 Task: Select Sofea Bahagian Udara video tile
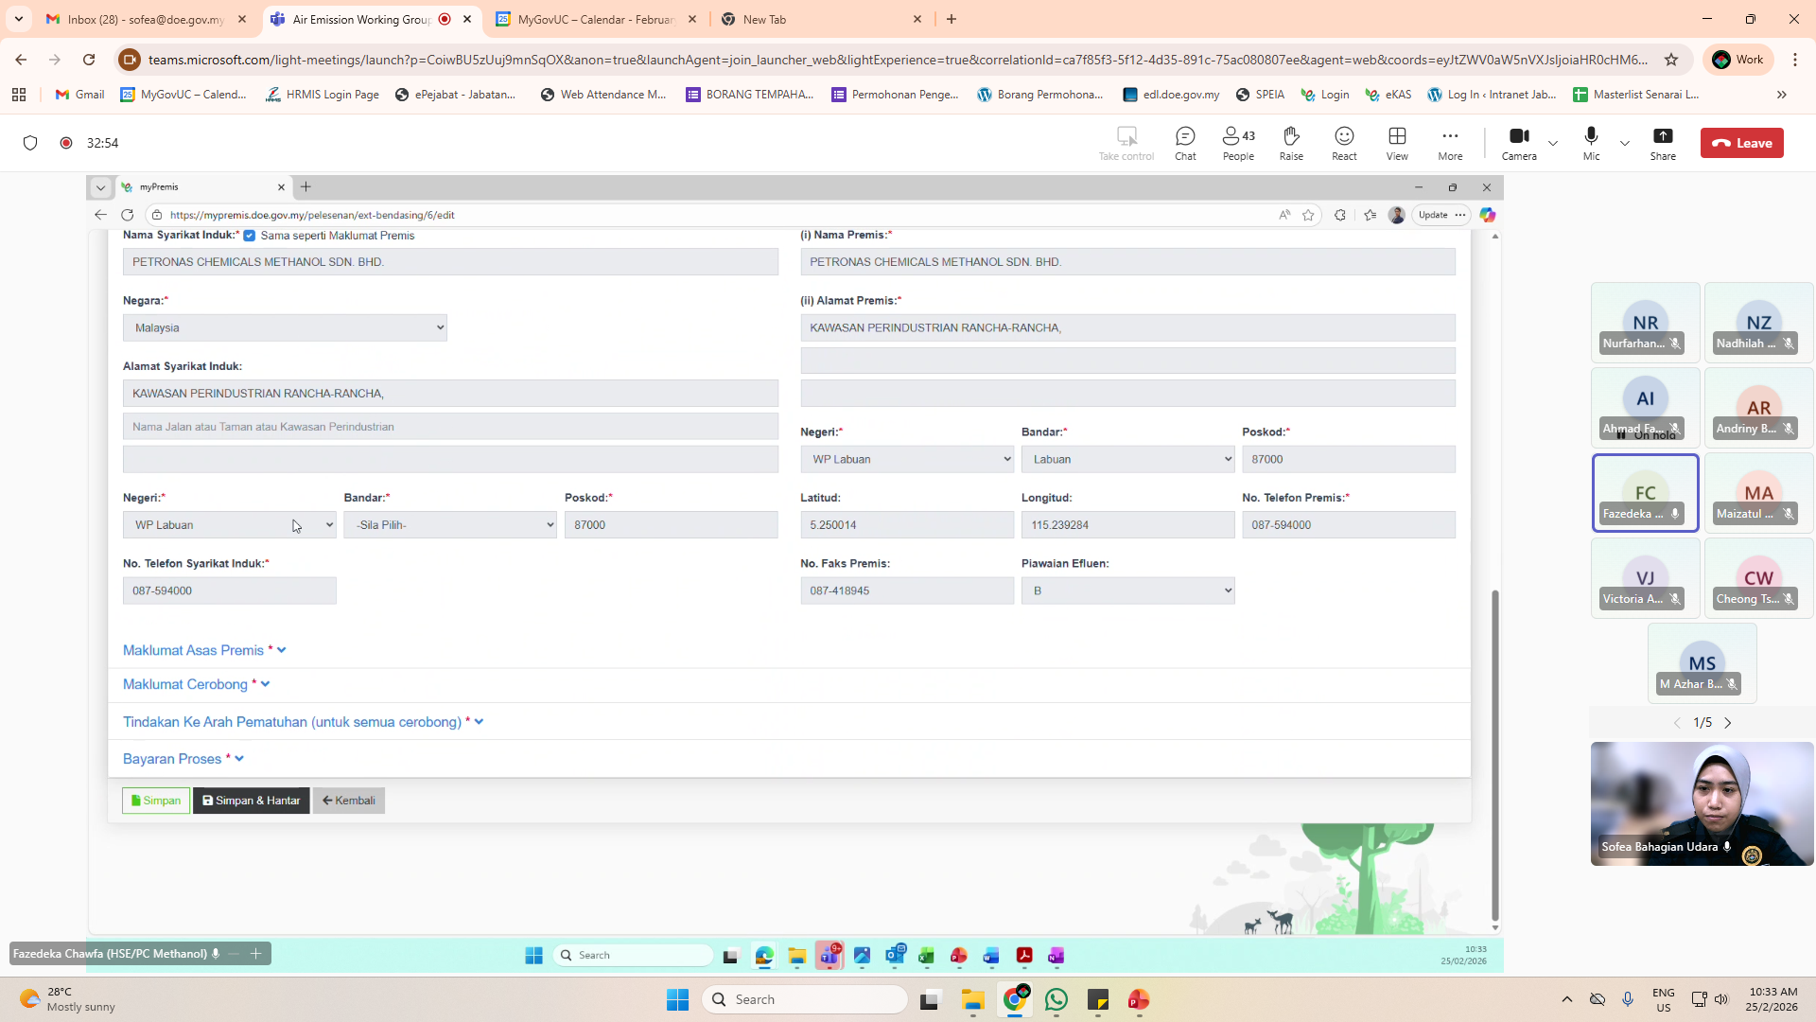(x=1702, y=803)
